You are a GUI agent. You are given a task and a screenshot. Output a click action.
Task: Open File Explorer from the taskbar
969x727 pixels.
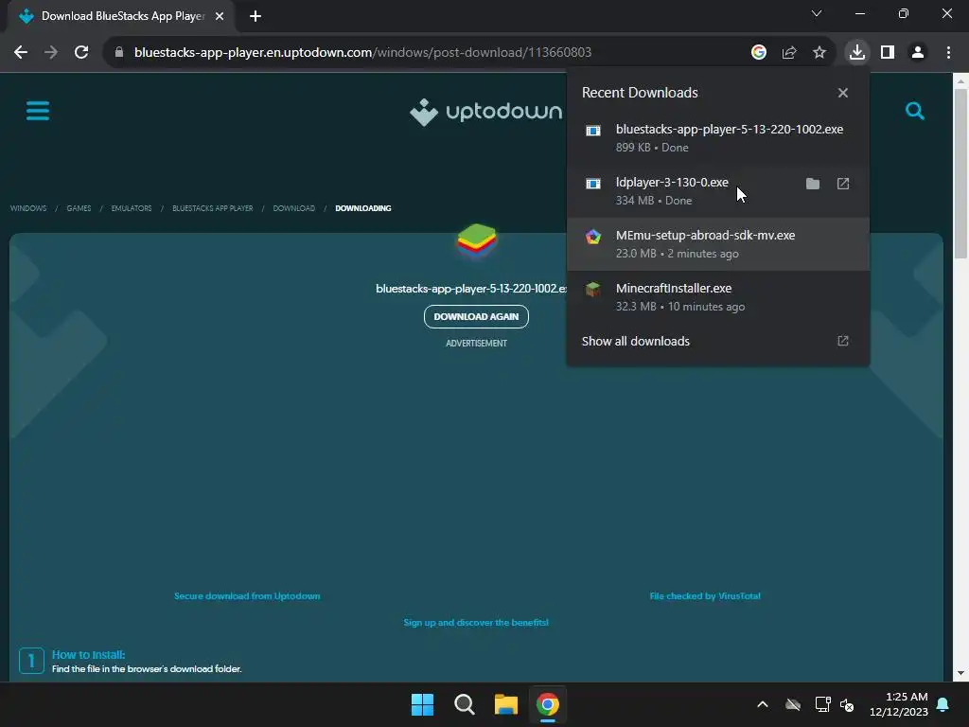pos(505,704)
